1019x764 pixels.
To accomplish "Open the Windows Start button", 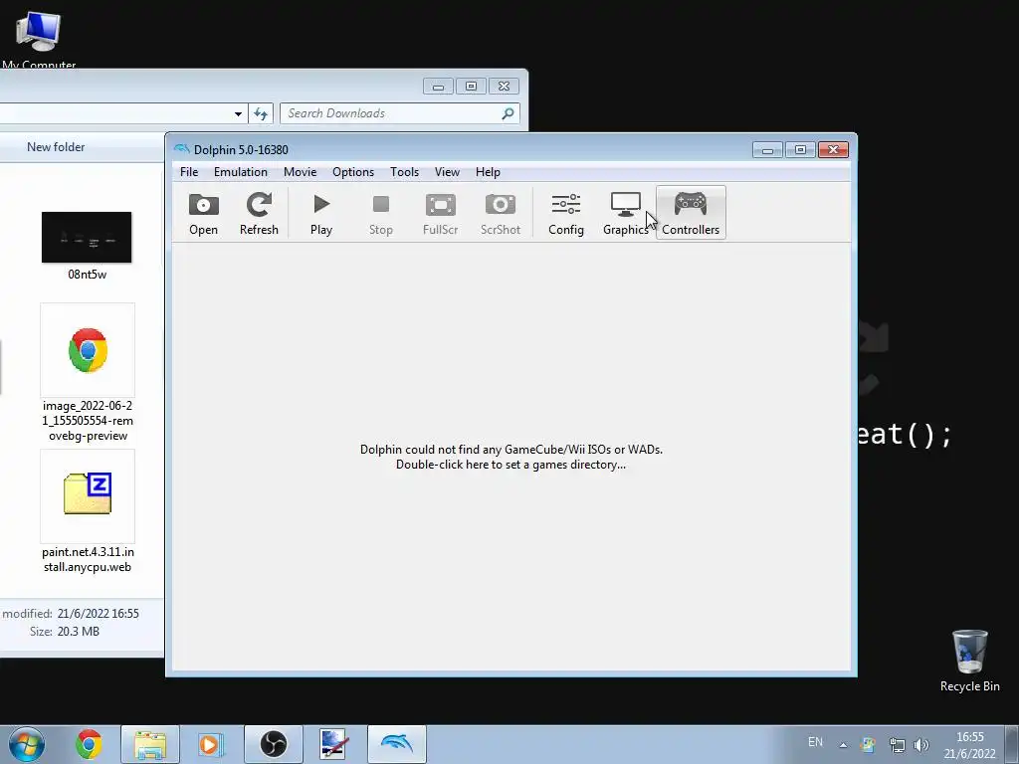I will click(x=26, y=744).
